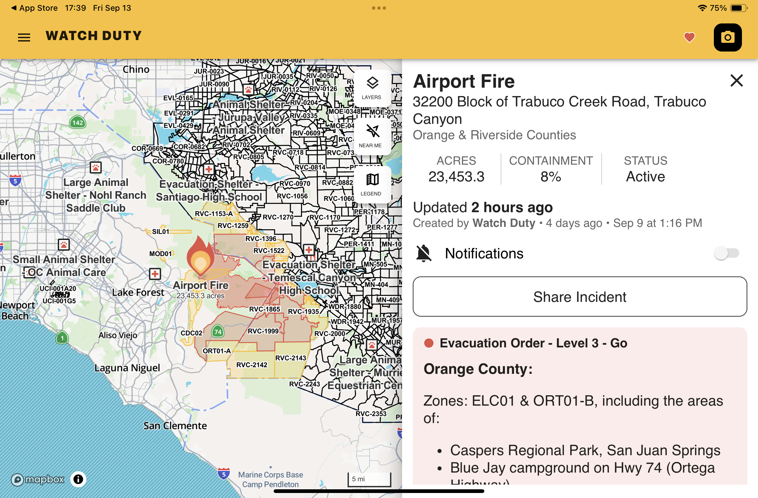758x498 pixels.
Task: Click the Share Incident button
Action: 579,297
